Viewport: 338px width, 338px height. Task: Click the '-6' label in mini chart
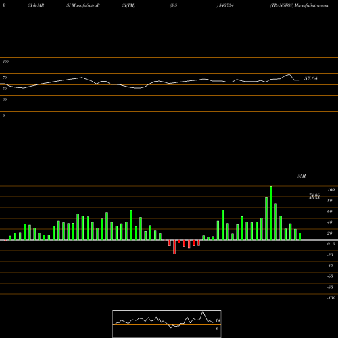(x=216, y=329)
